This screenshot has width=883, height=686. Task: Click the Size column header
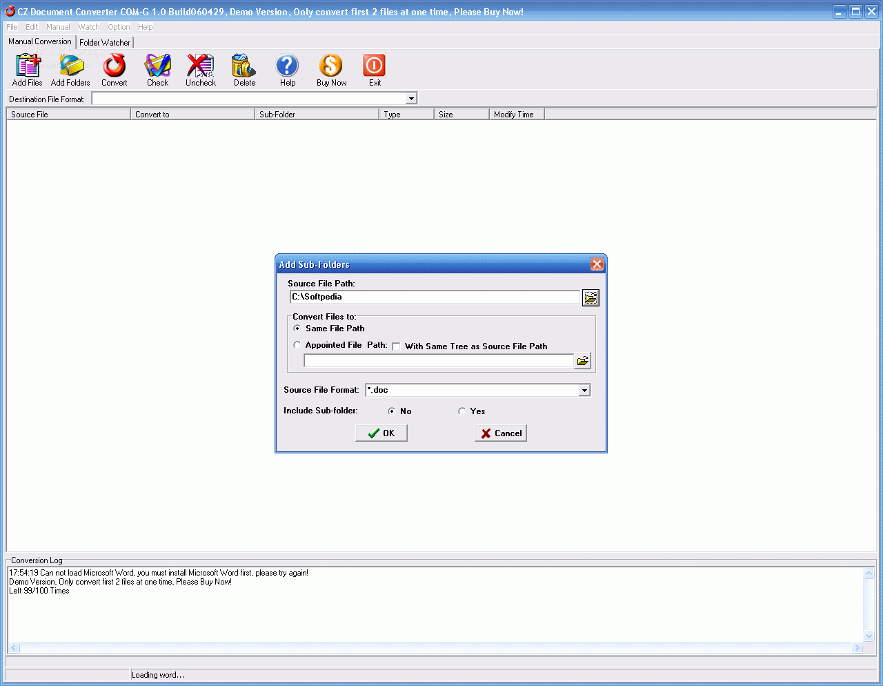pos(462,115)
